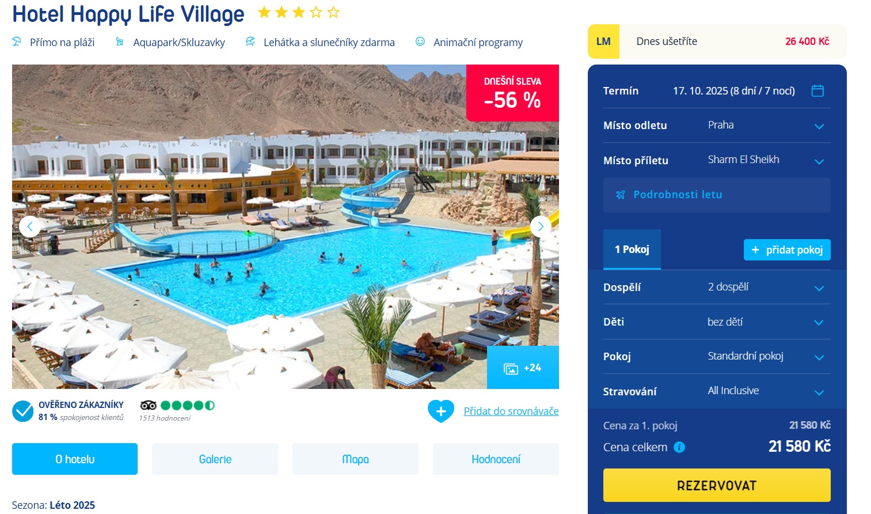Viewport: 871px width, 514px height.
Task: Click the TripAdvisor owl rating icon
Action: tap(148, 405)
